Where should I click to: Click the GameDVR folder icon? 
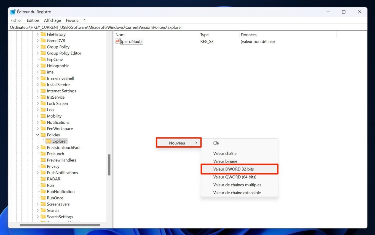[x=43, y=40]
